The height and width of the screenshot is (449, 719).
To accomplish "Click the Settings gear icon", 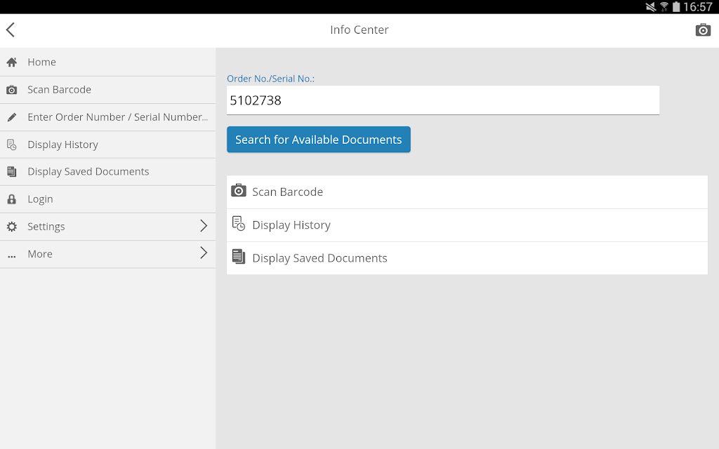I will tap(12, 227).
